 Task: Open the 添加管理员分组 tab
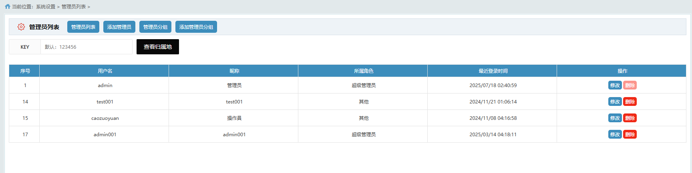click(x=196, y=27)
